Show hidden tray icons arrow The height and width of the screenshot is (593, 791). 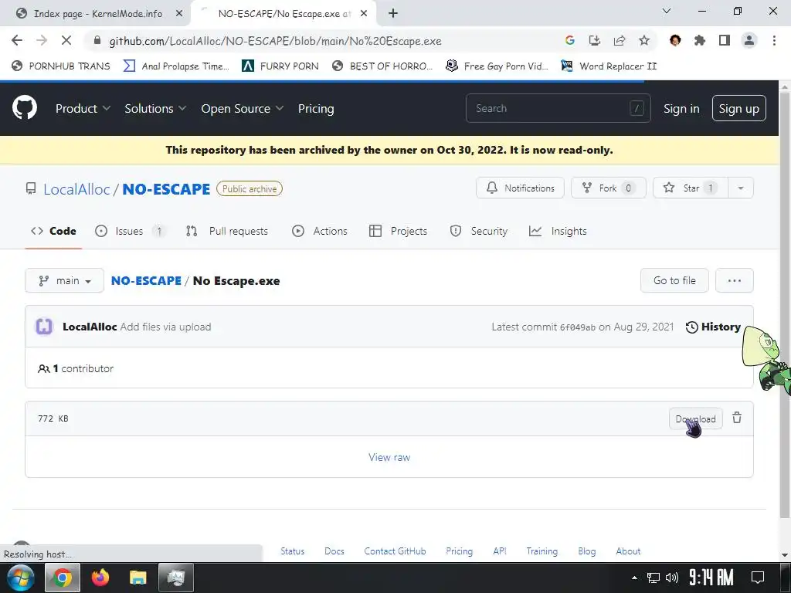[635, 578]
